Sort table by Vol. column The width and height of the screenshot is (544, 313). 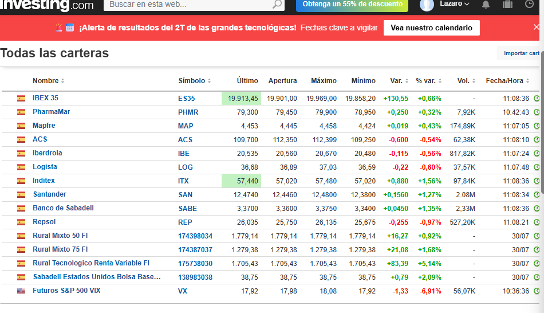(466, 81)
